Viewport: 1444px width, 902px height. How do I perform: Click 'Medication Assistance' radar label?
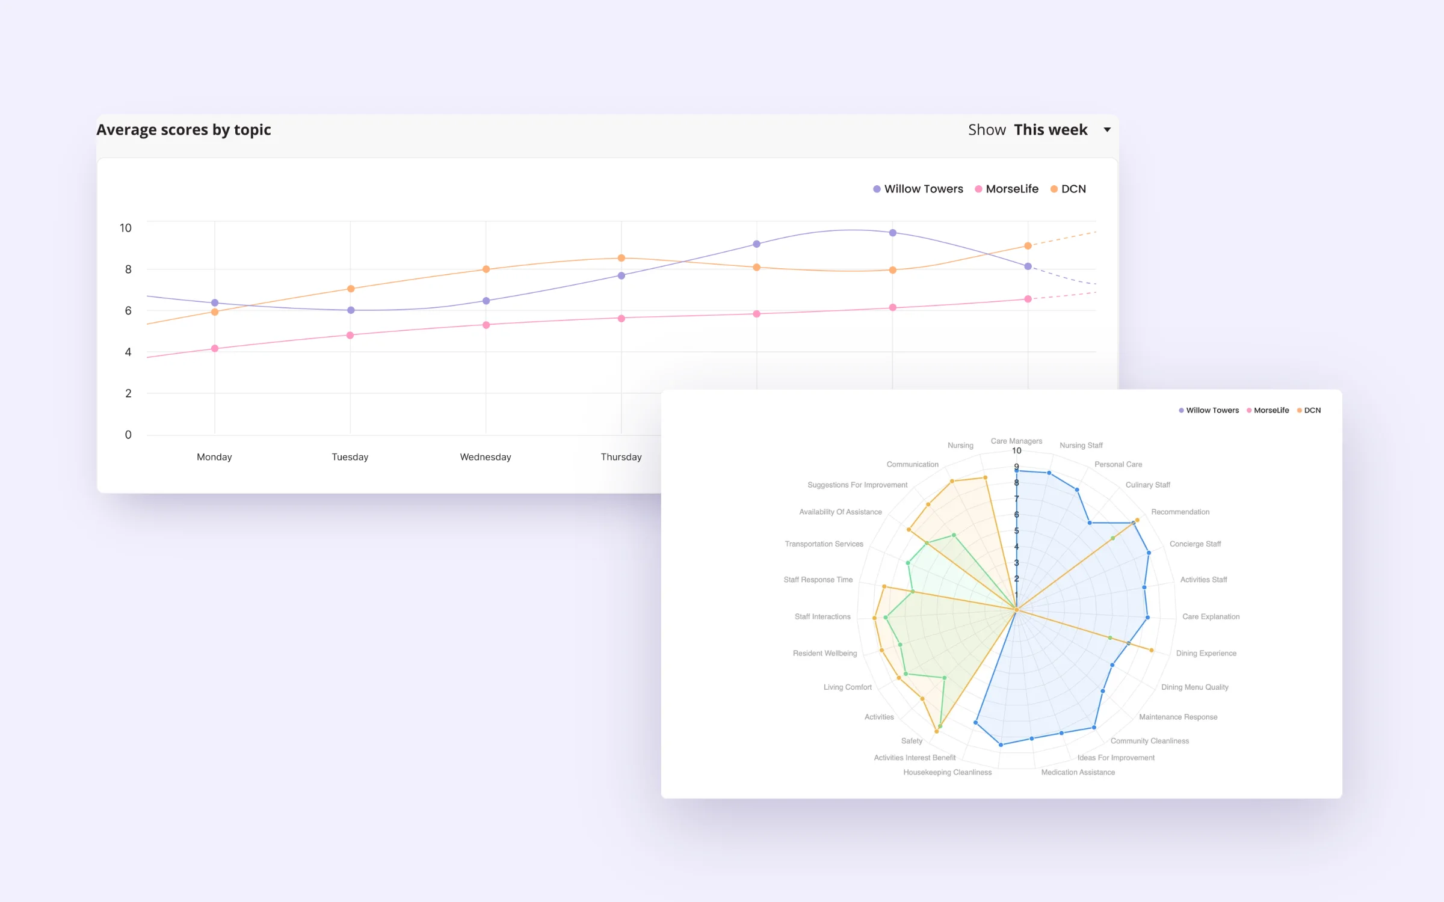coord(1078,772)
